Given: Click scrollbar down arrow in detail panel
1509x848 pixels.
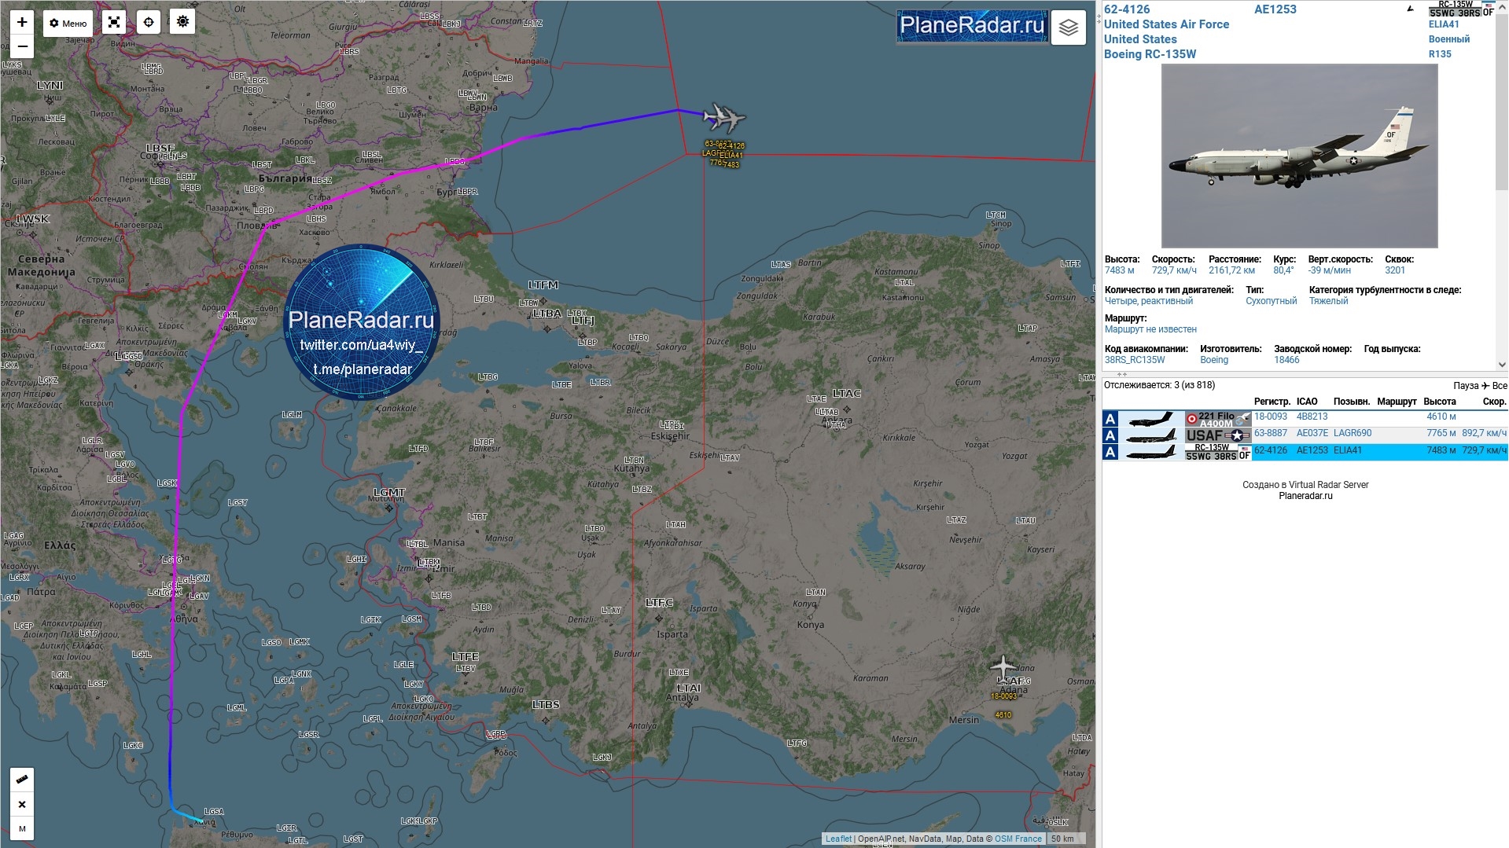Looking at the screenshot, I should tap(1501, 365).
